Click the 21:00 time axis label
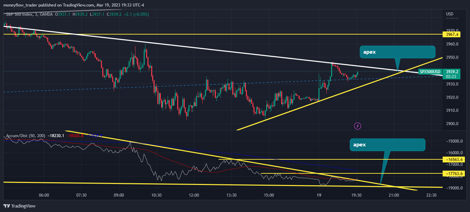 click(394, 195)
